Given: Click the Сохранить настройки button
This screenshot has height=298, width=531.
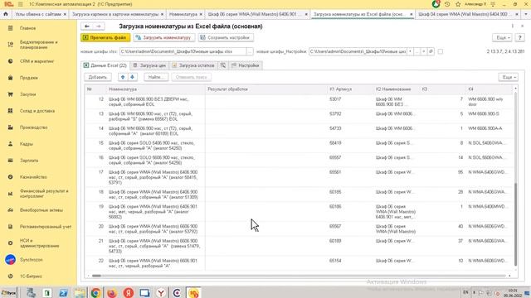Looking at the screenshot, I should [x=226, y=37].
